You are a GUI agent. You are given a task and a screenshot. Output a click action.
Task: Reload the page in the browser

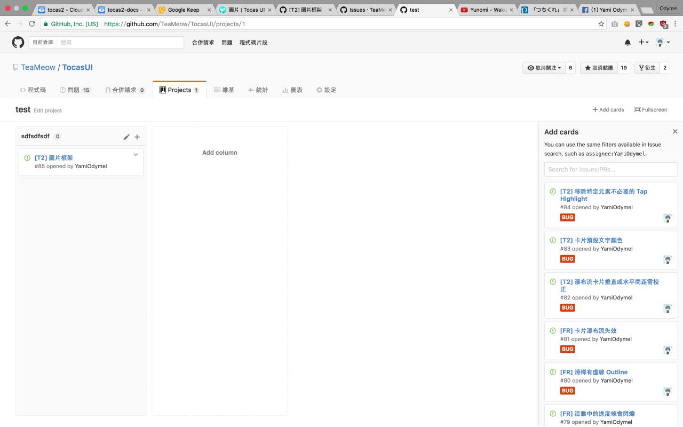[x=32, y=24]
